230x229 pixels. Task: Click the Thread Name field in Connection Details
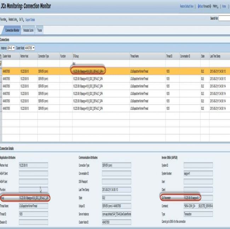pos(34,206)
